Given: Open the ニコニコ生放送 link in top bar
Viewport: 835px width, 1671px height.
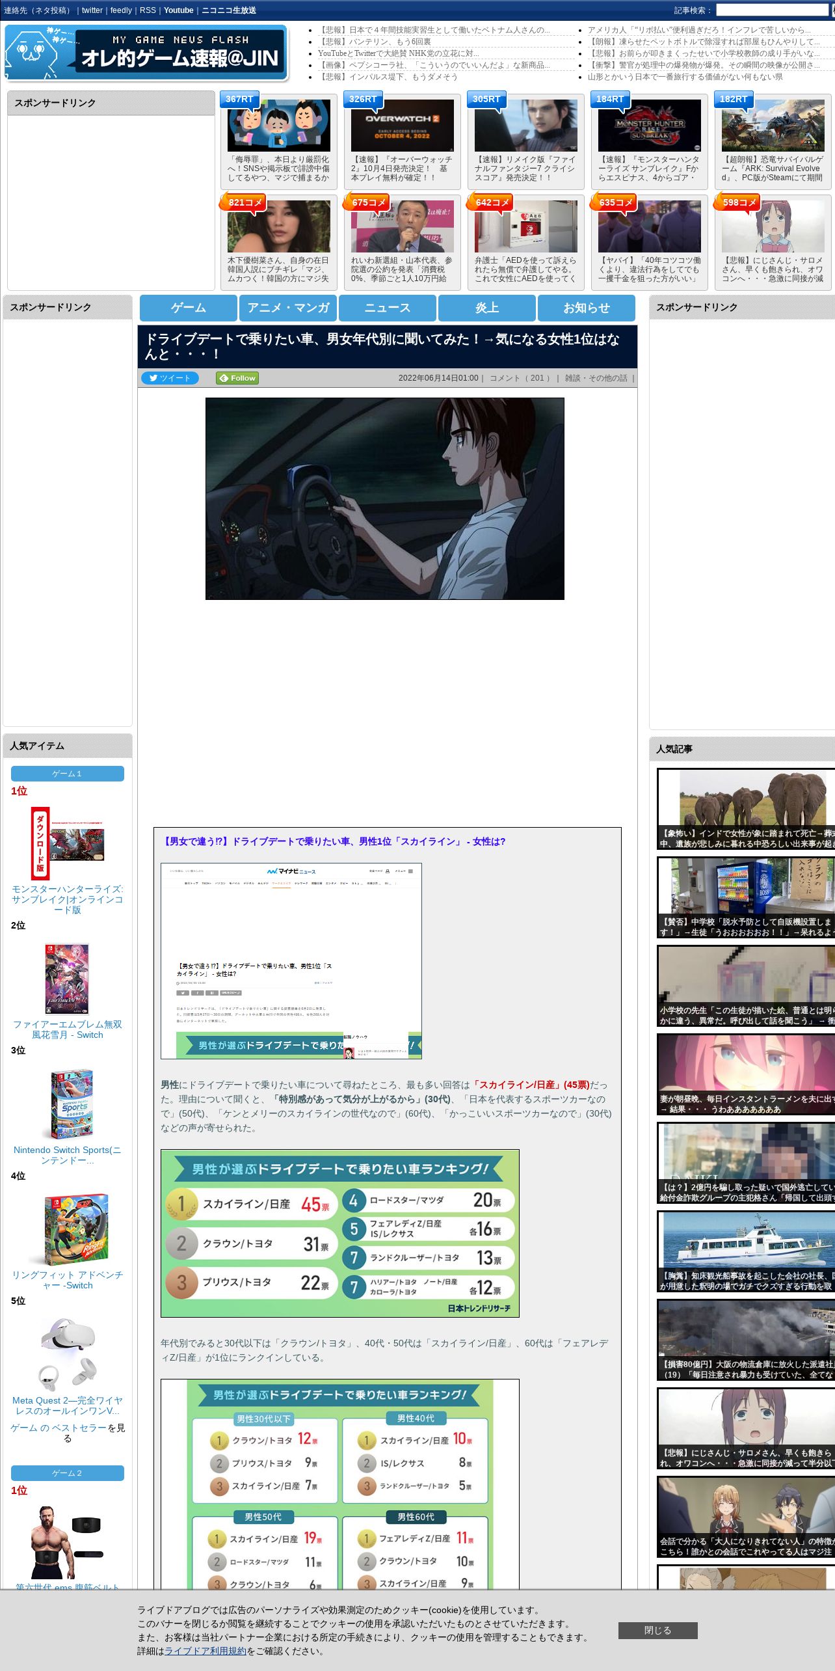Looking at the screenshot, I should tap(229, 10).
